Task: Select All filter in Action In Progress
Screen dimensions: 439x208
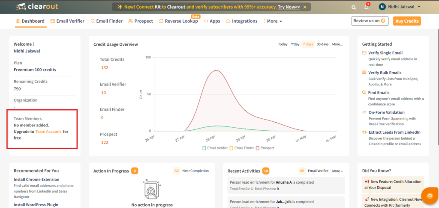Action: click(177, 171)
